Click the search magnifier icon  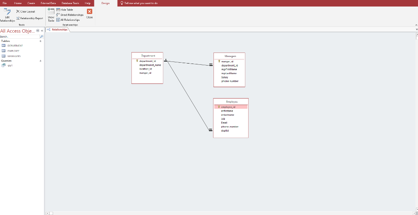pyautogui.click(x=42, y=37)
